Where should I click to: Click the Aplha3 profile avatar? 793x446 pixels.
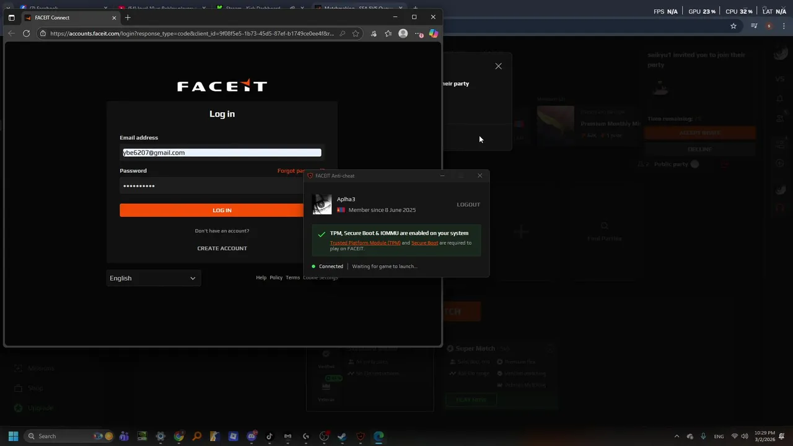(322, 204)
